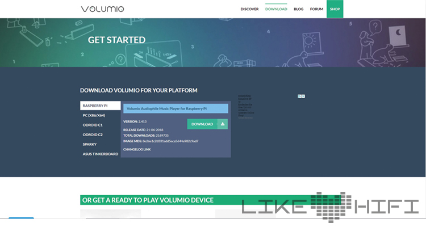This screenshot has height=227, width=426.
Task: Click the green Download button
Action: click(x=207, y=124)
